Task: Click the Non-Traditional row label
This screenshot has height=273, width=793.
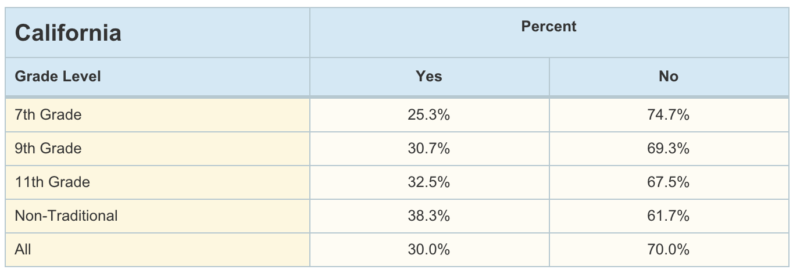Action: coord(66,216)
